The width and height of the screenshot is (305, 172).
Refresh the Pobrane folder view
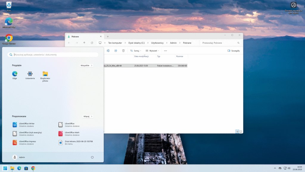92,43
